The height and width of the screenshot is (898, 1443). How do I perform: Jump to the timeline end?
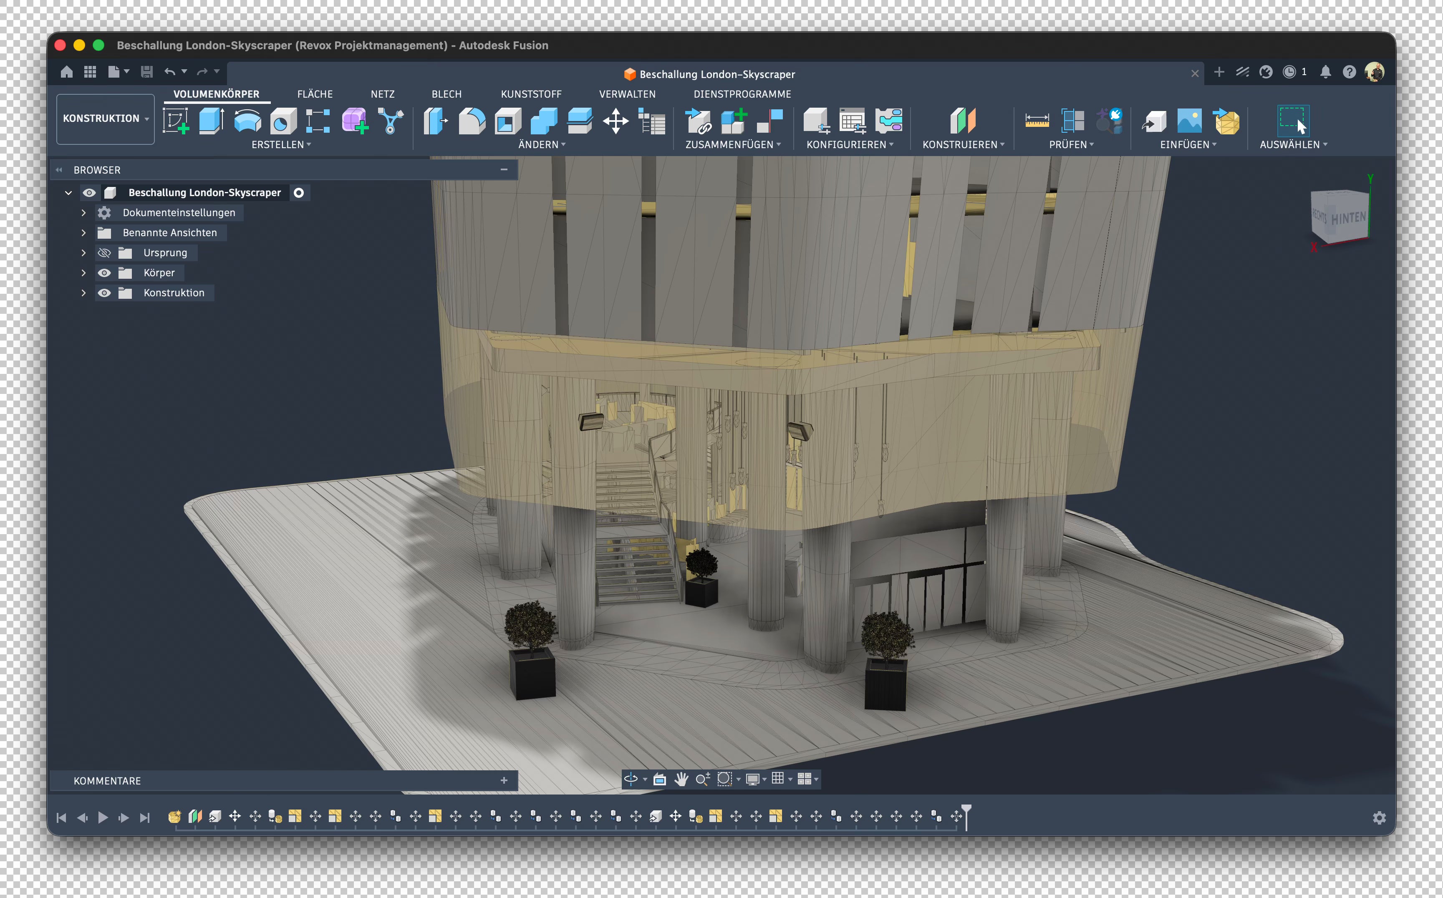click(144, 818)
